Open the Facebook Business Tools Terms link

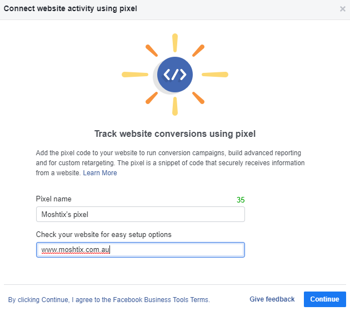coord(161,300)
